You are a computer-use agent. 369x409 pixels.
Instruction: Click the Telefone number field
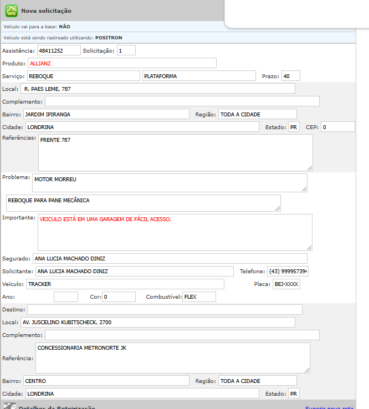(x=288, y=272)
